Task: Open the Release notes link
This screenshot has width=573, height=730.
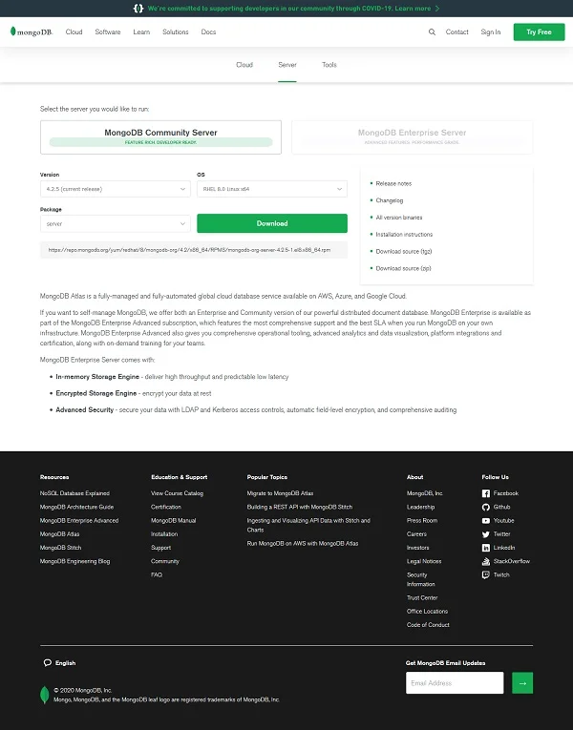Action: pyautogui.click(x=393, y=184)
